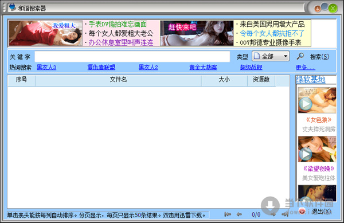Click the status bar hint text about 50条结果
The width and height of the screenshot is (344, 223).
(107, 215)
